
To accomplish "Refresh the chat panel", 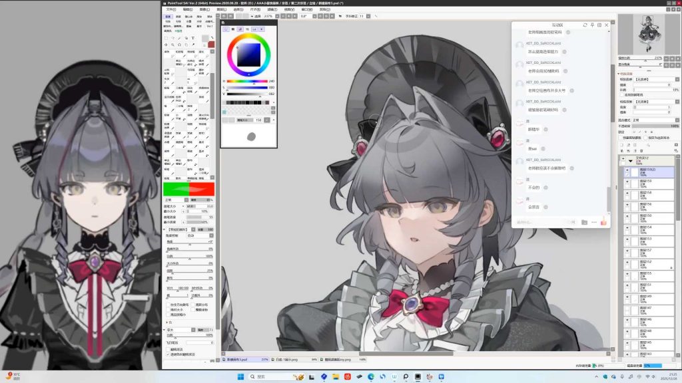I will coord(585,25).
